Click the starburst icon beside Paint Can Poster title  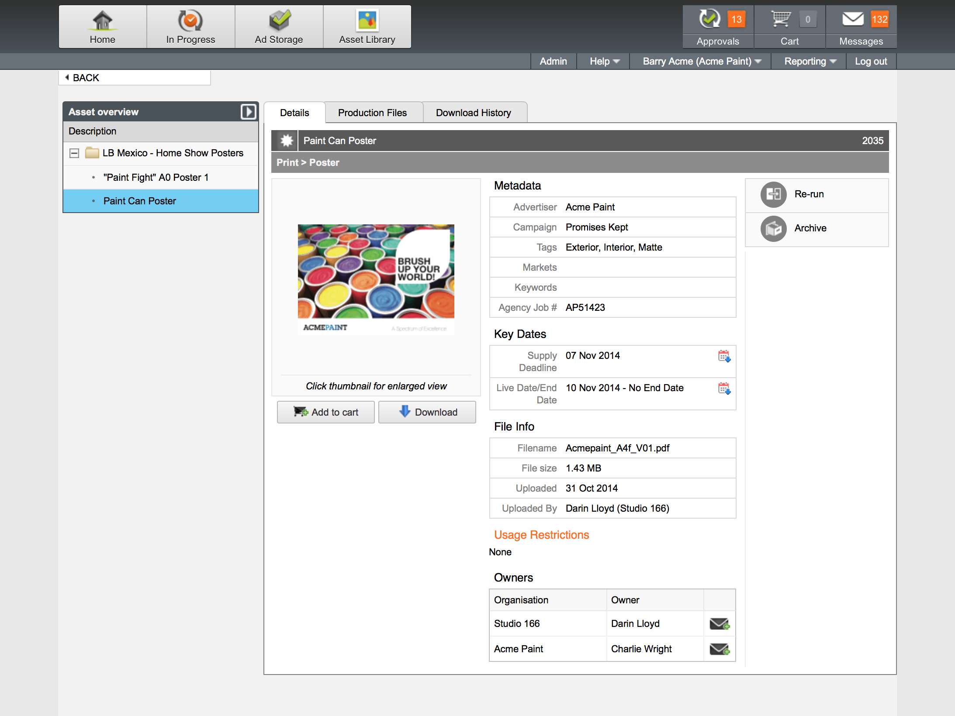[287, 141]
